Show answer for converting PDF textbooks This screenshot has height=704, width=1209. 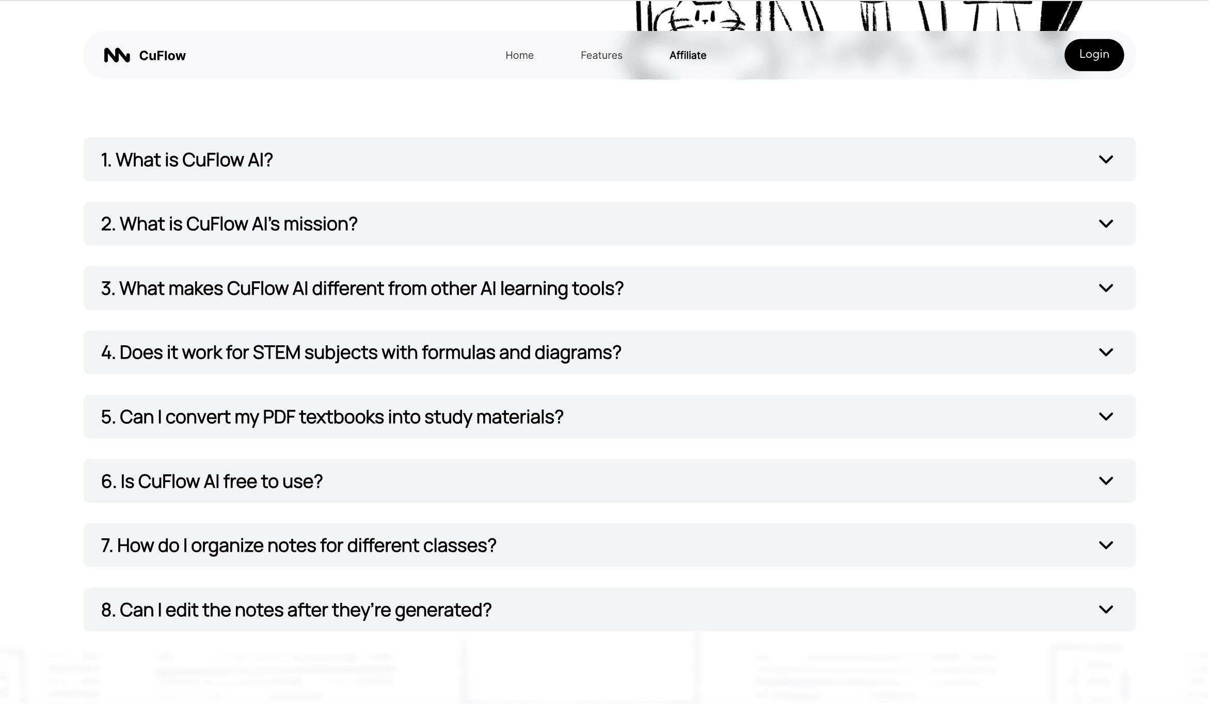(x=332, y=417)
